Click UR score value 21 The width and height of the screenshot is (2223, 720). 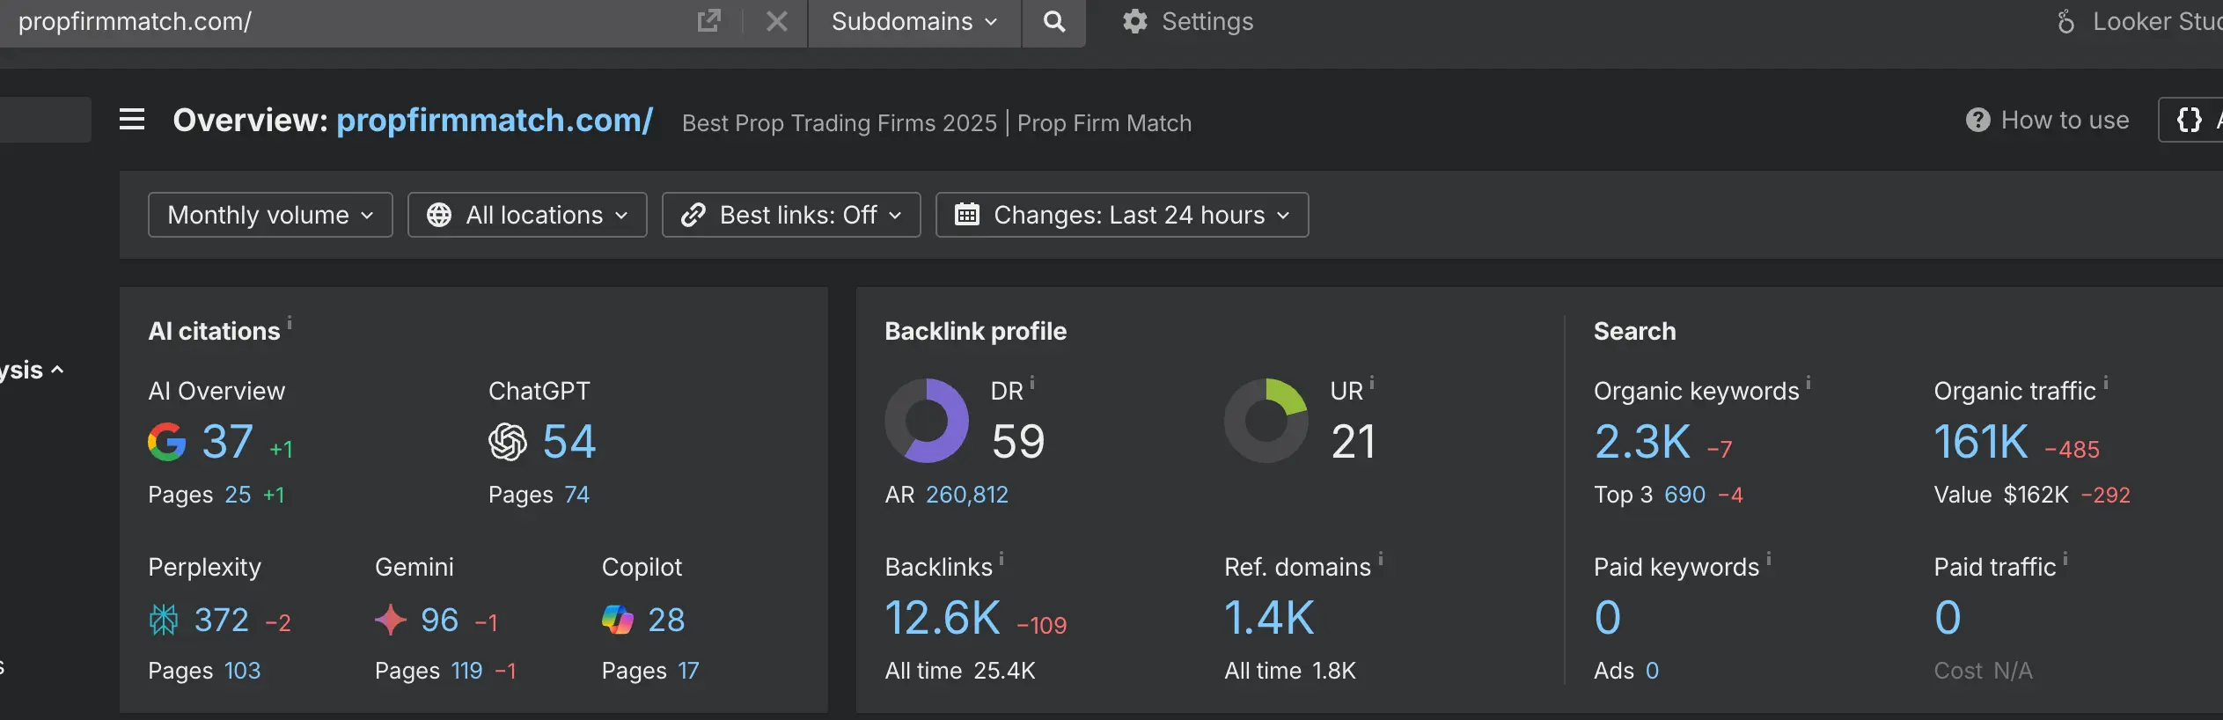tap(1354, 442)
